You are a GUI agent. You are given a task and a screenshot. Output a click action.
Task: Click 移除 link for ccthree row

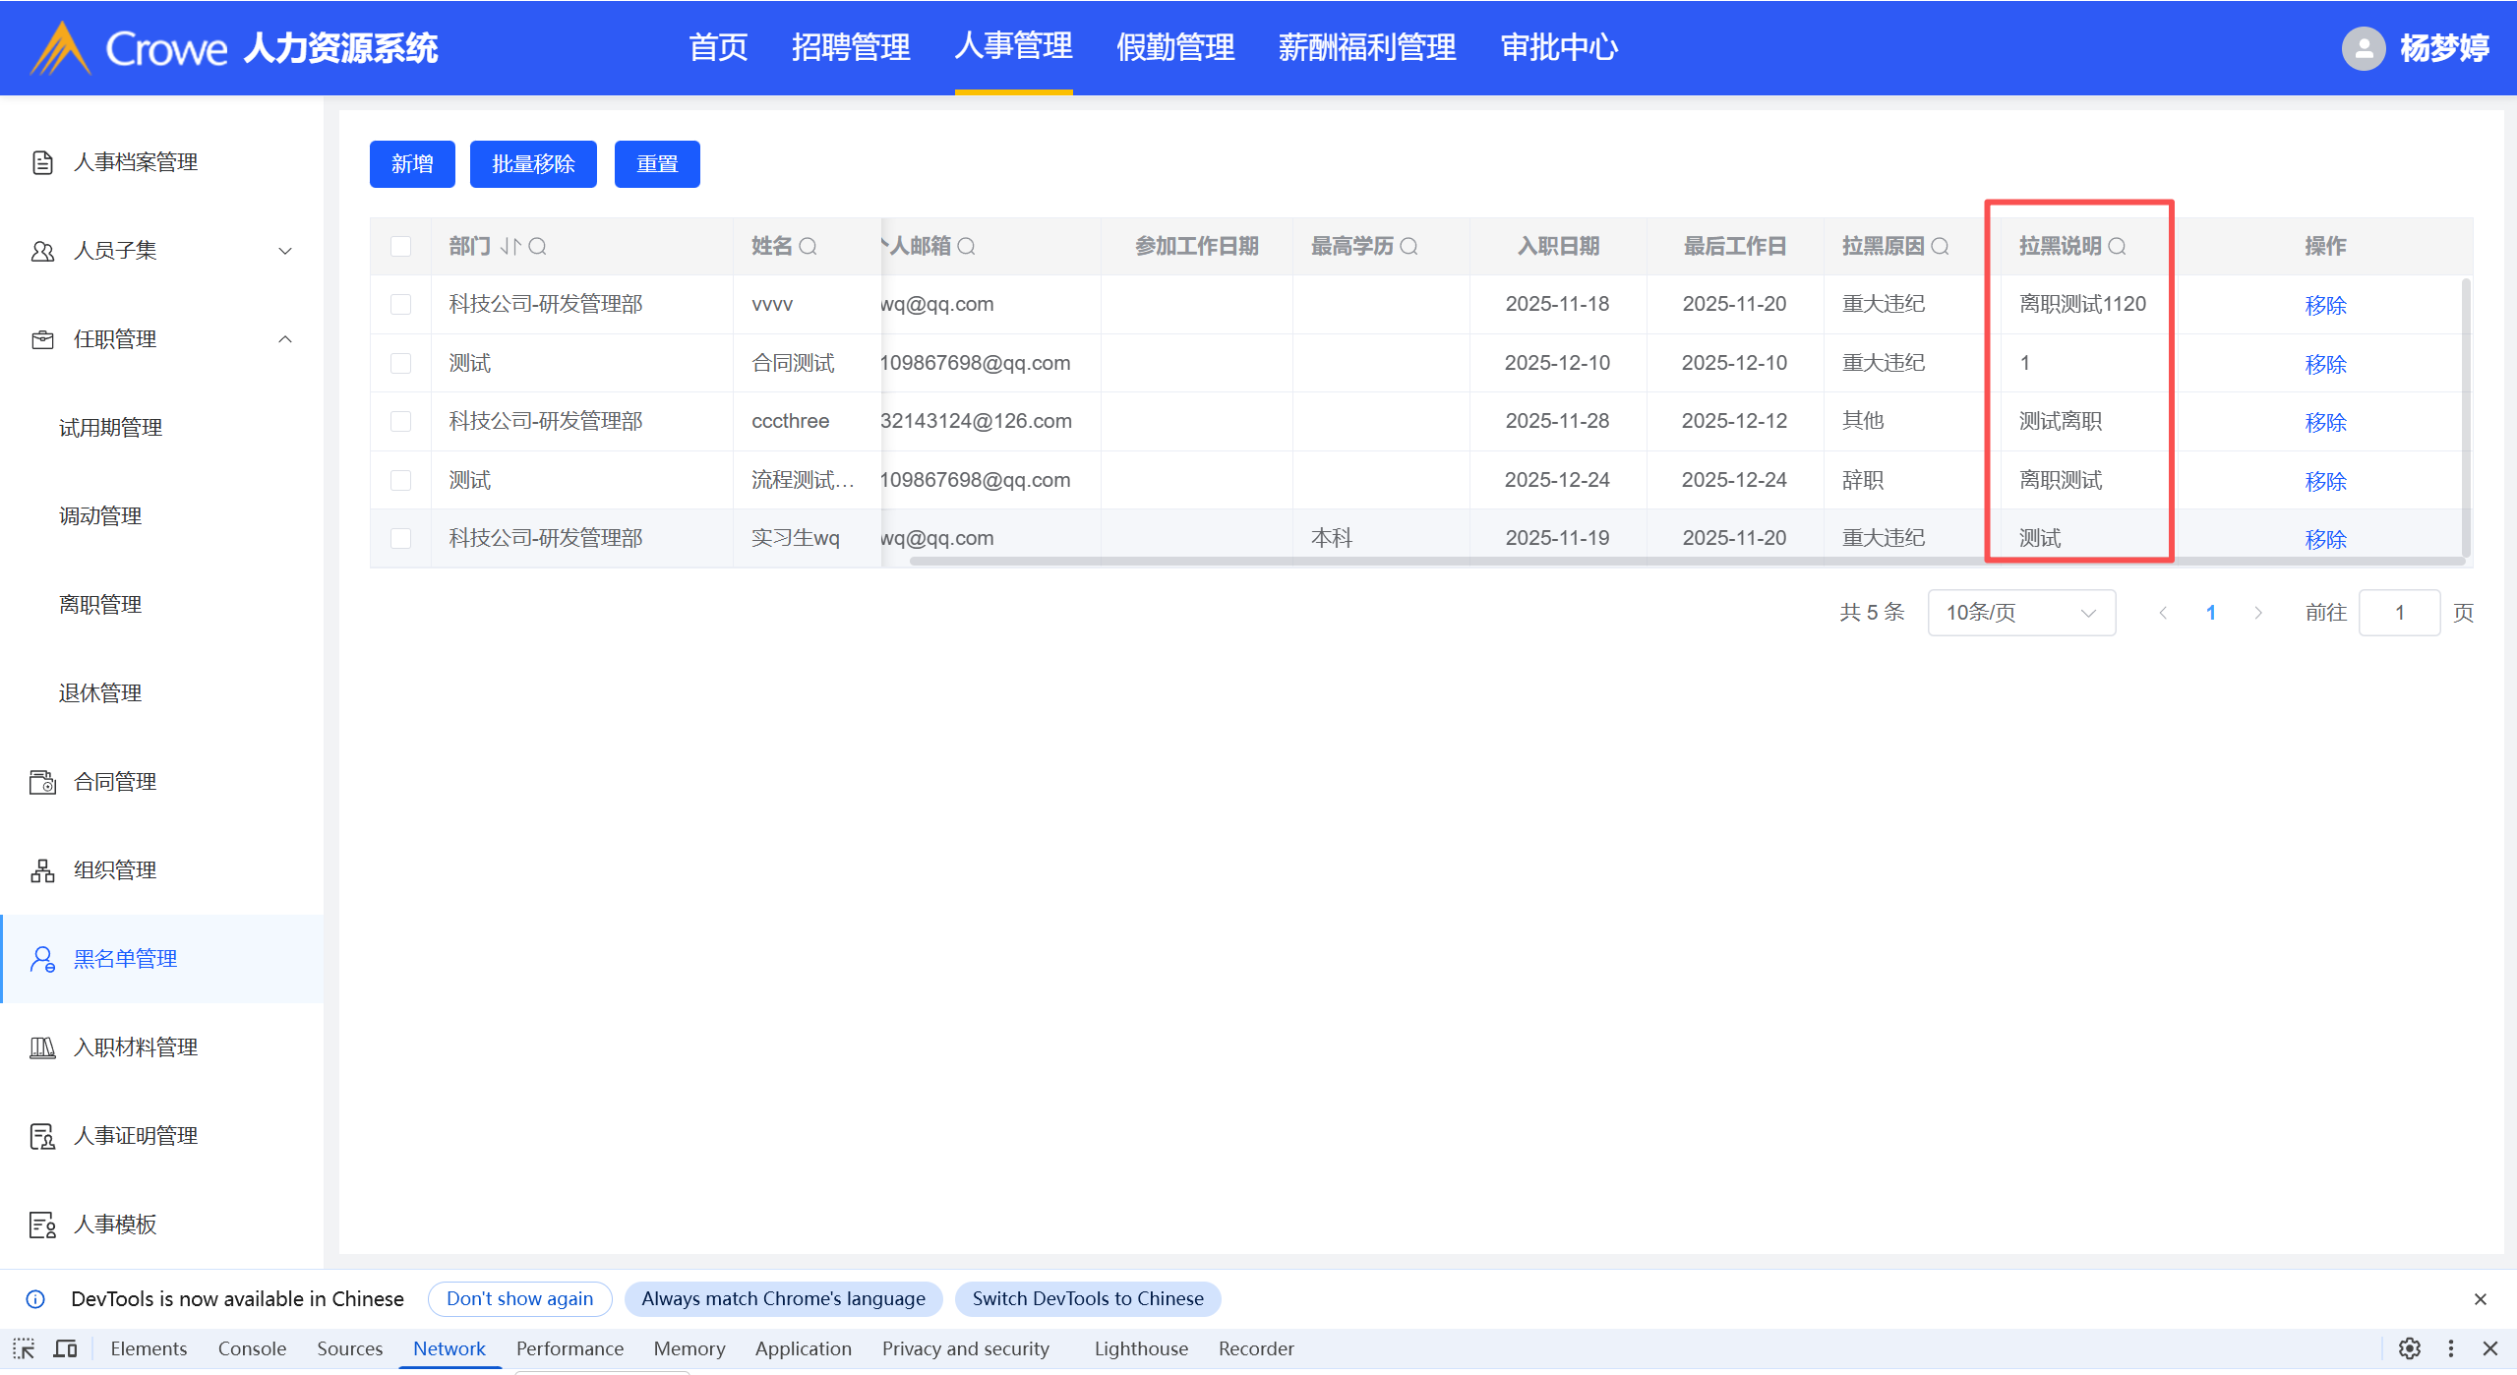pyautogui.click(x=2325, y=422)
